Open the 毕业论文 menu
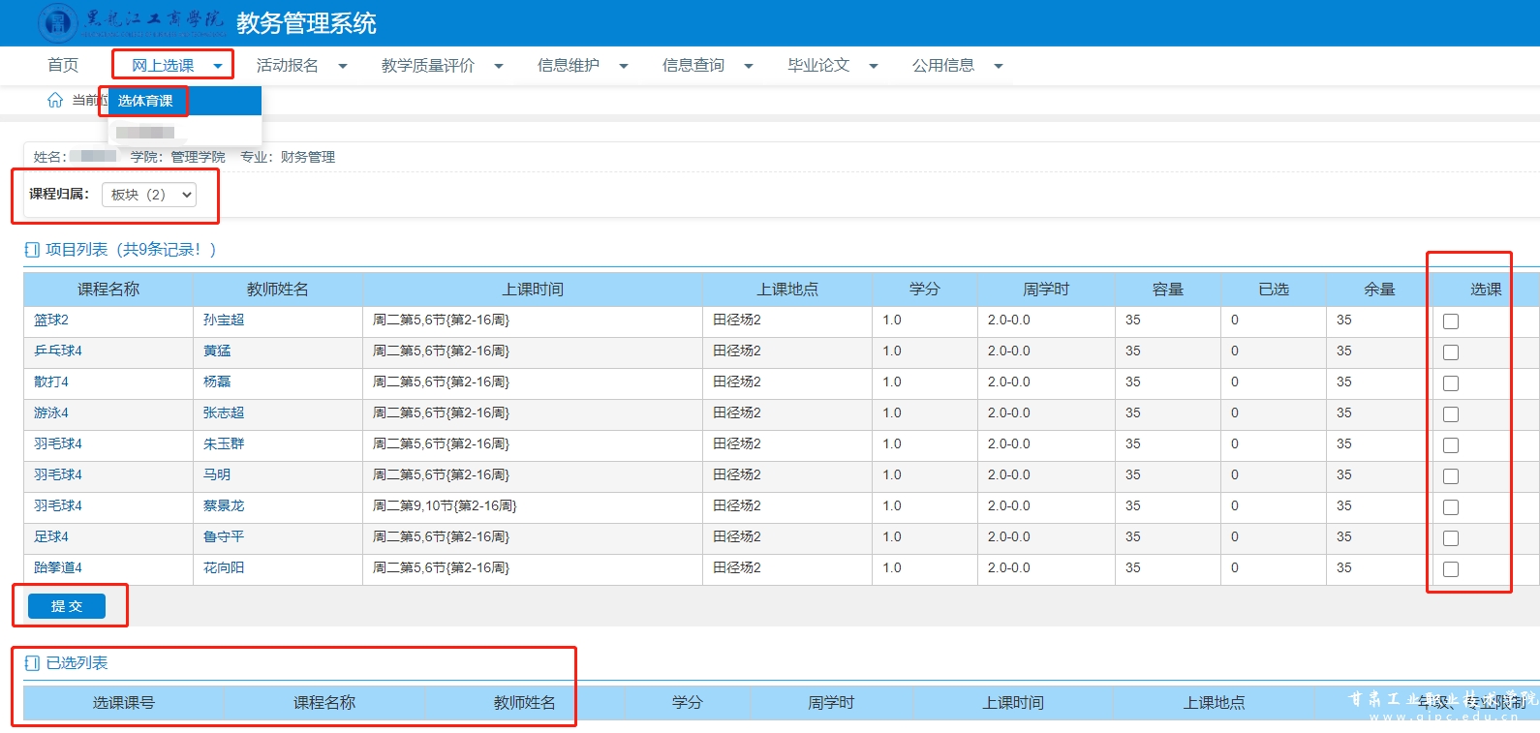1540x733 pixels. click(818, 65)
